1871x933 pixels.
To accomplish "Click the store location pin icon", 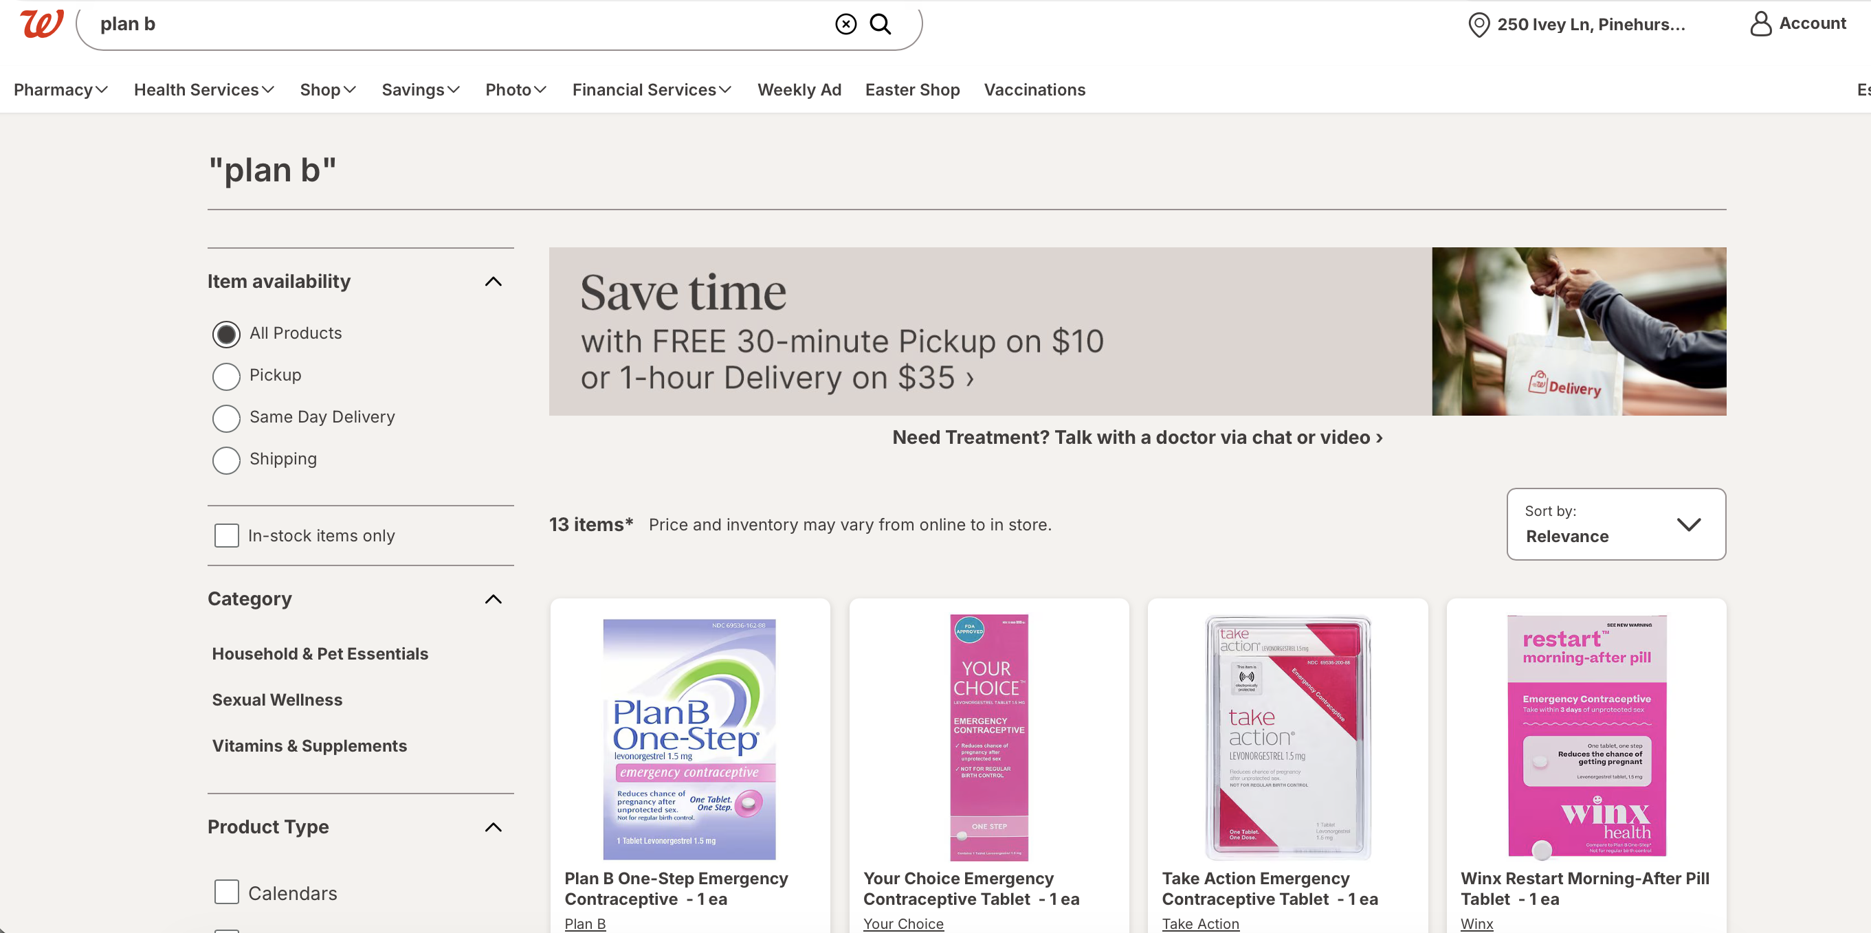I will point(1478,25).
